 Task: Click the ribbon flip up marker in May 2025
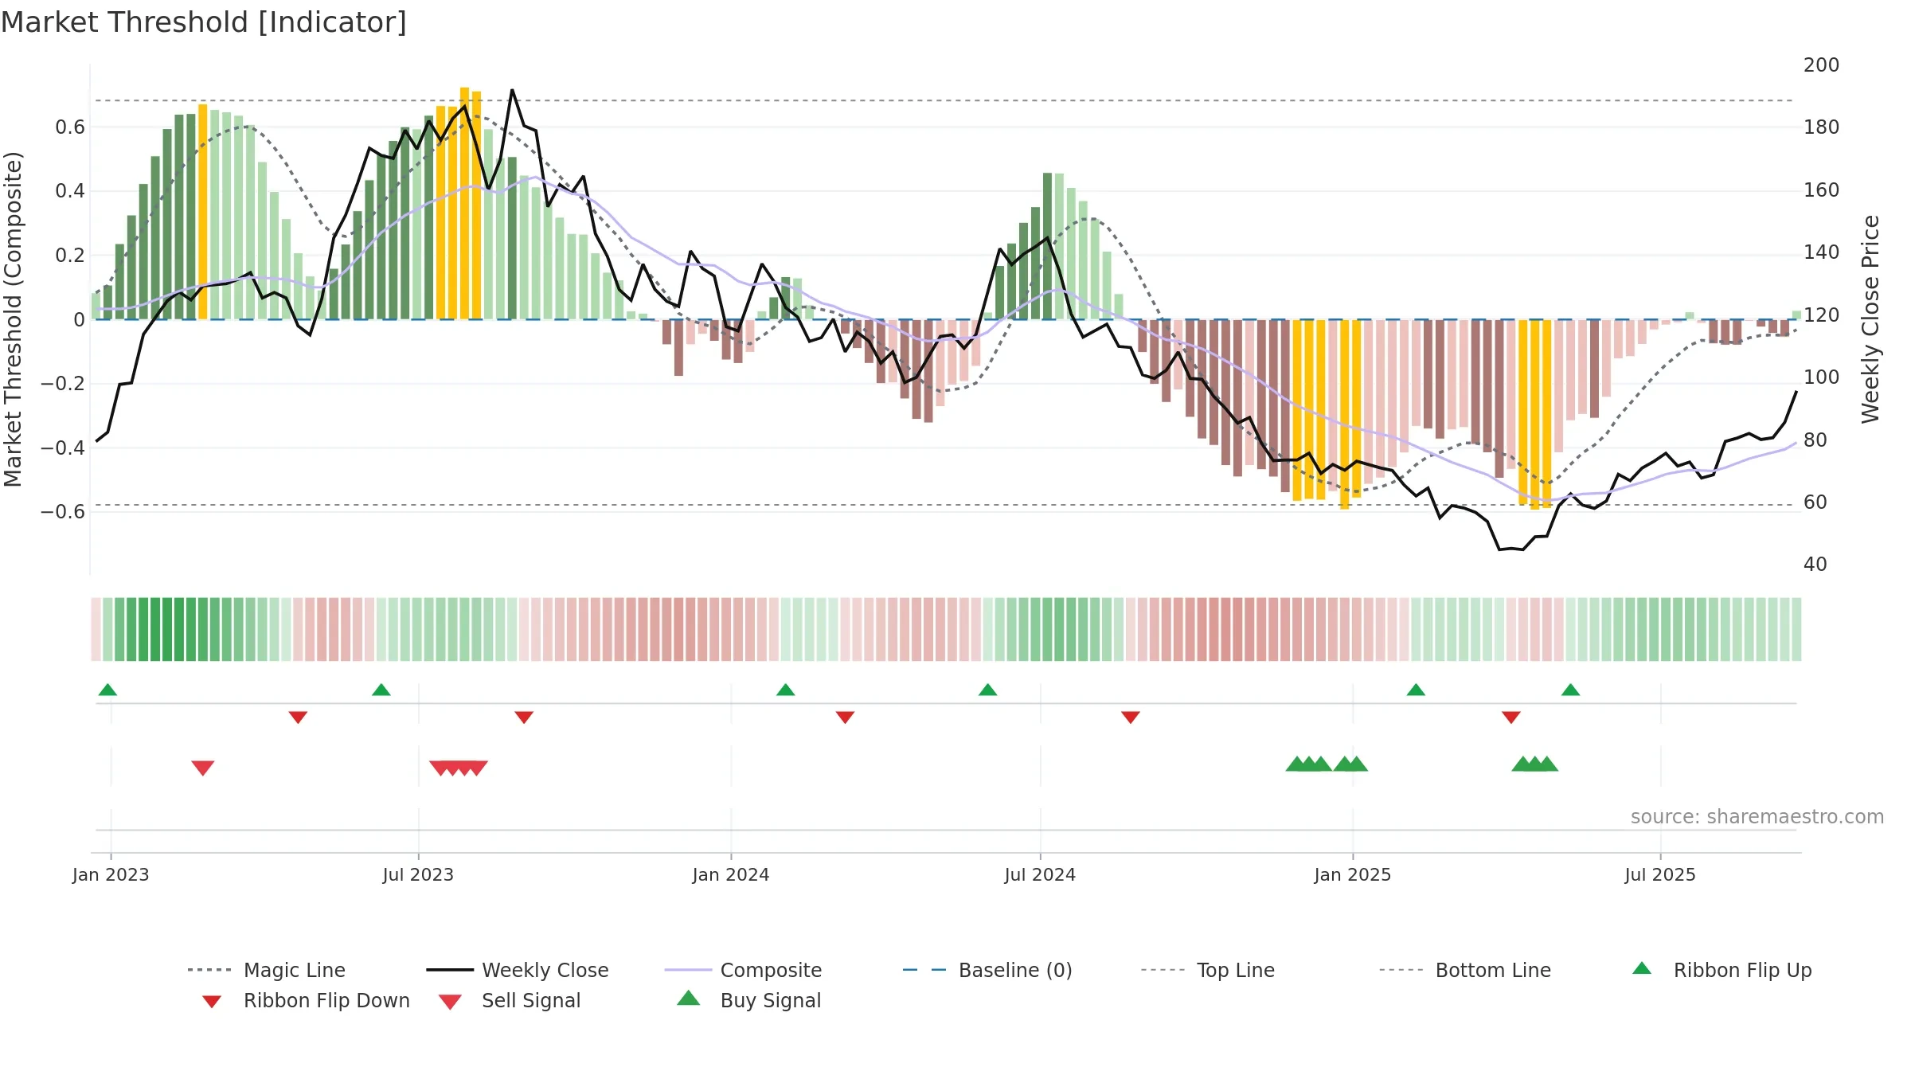click(1571, 690)
